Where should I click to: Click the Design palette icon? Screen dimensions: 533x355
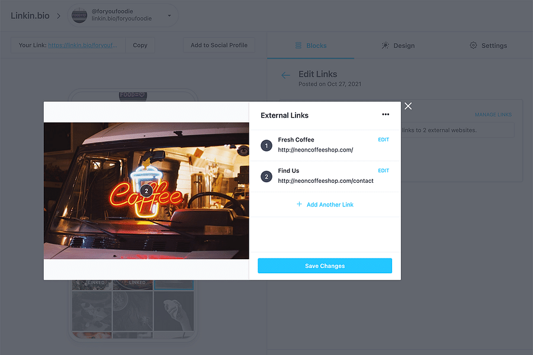pos(384,45)
